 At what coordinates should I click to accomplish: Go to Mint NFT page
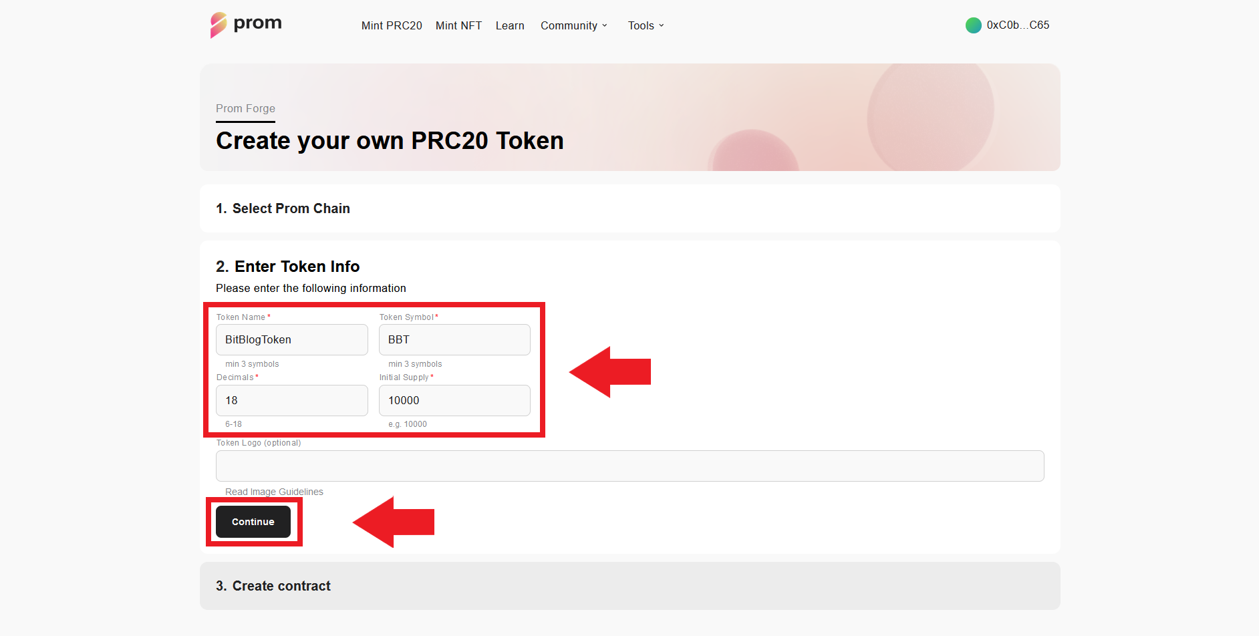pyautogui.click(x=458, y=25)
